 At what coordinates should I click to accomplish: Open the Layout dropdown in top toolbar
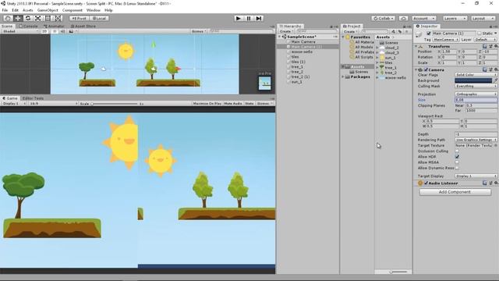coord(483,19)
